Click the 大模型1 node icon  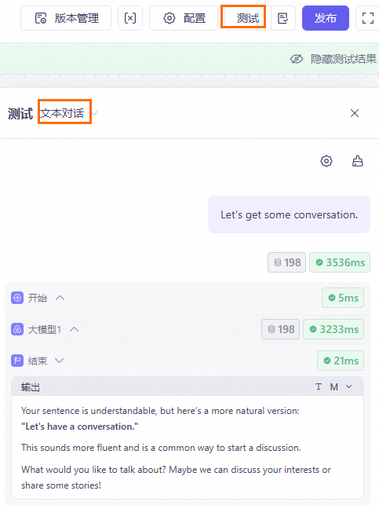17,329
